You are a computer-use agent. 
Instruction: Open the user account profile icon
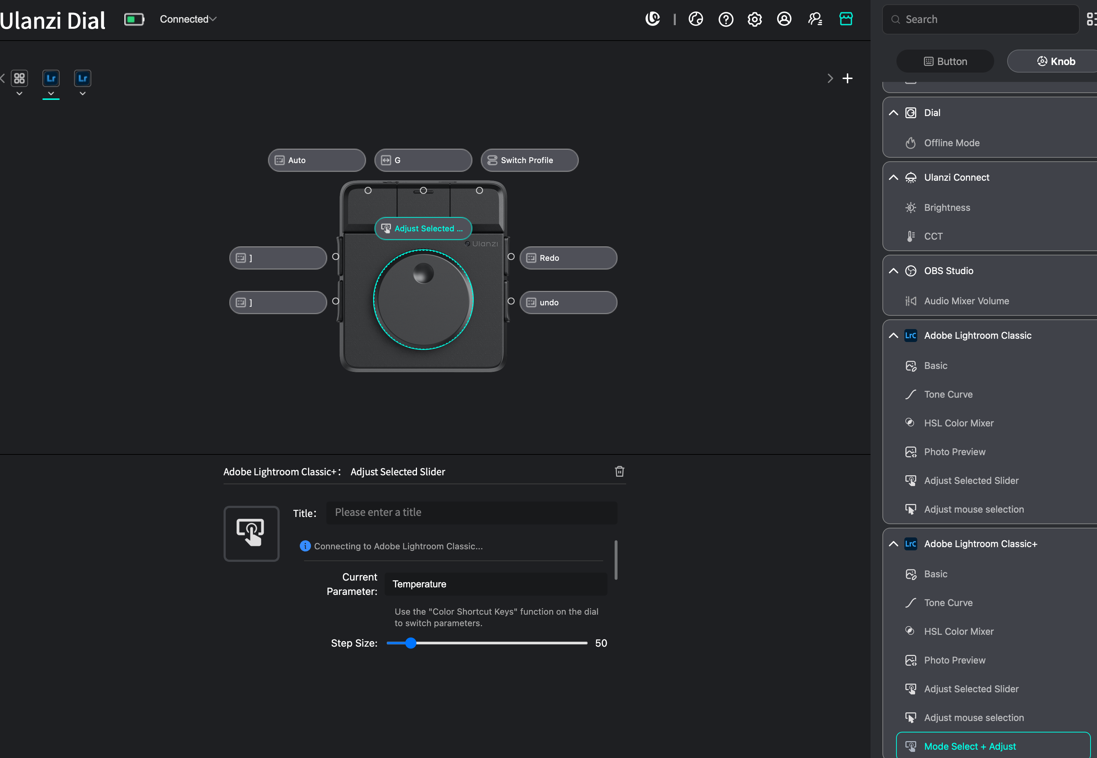(784, 19)
